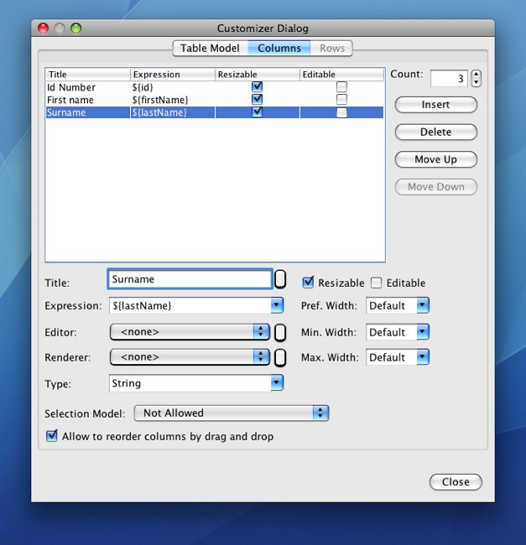Screen dimensions: 526x545
Task: Open the Pref. Width dropdown arrow
Action: pos(423,305)
